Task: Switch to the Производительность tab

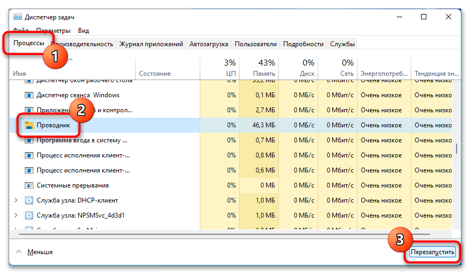Action: point(82,44)
